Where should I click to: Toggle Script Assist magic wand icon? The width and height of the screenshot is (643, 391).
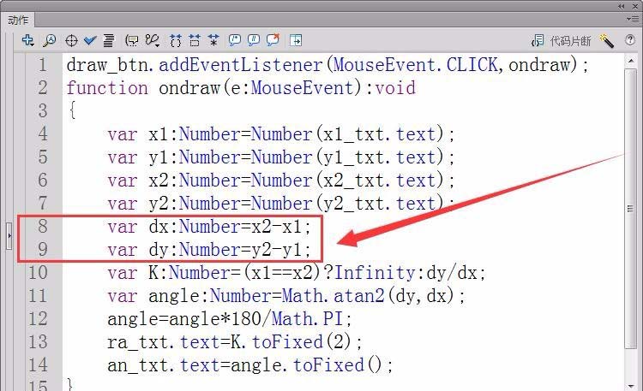pos(606,40)
